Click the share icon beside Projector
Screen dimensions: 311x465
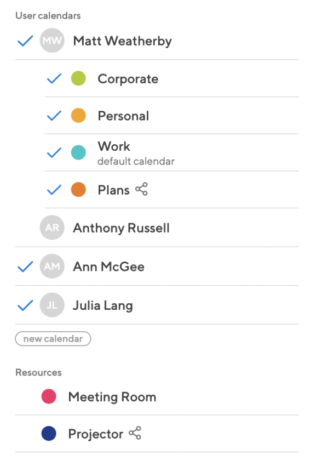tap(135, 433)
